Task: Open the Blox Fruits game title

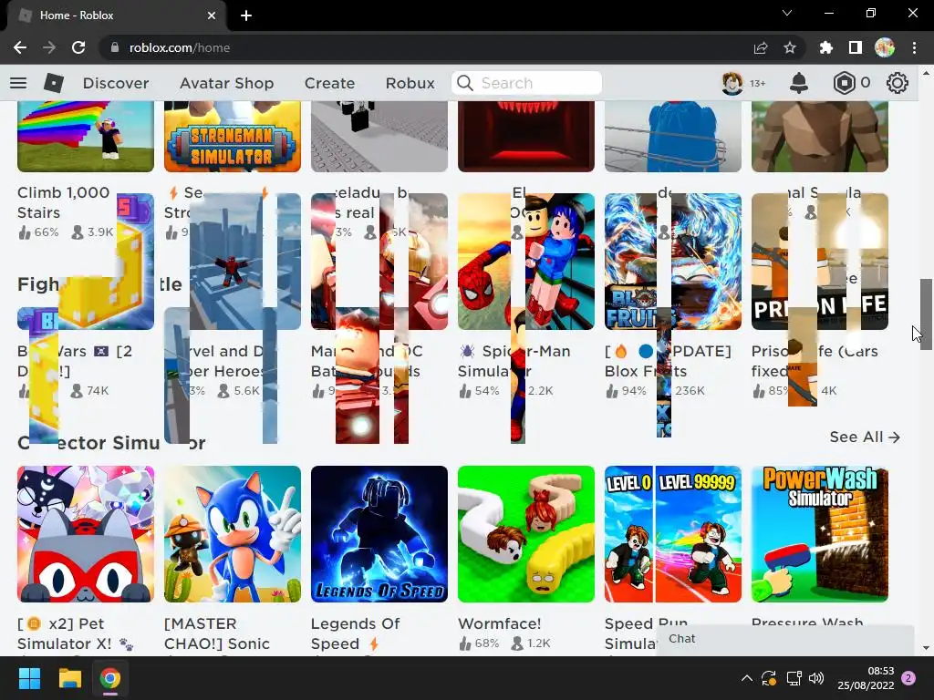Action: tap(668, 361)
